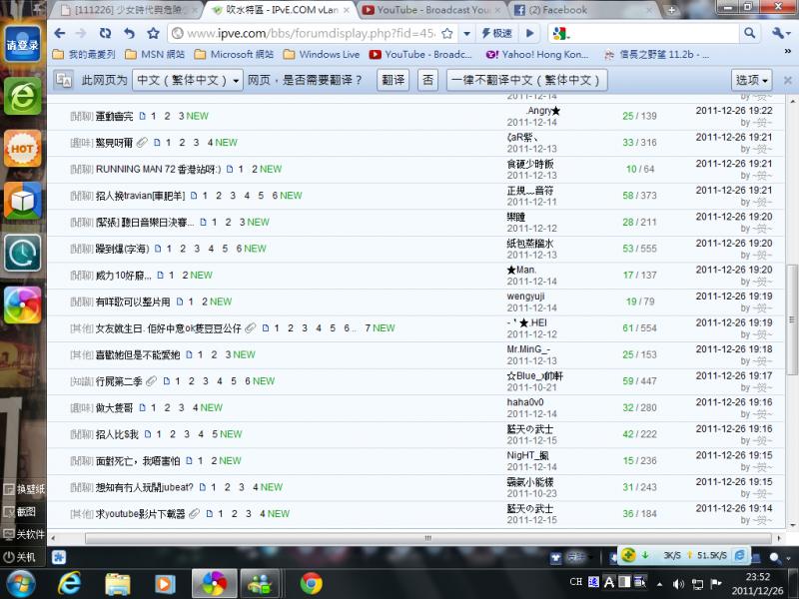Open the green 360 browser sidebar icon
Screen dimensions: 799x599
click(x=22, y=96)
